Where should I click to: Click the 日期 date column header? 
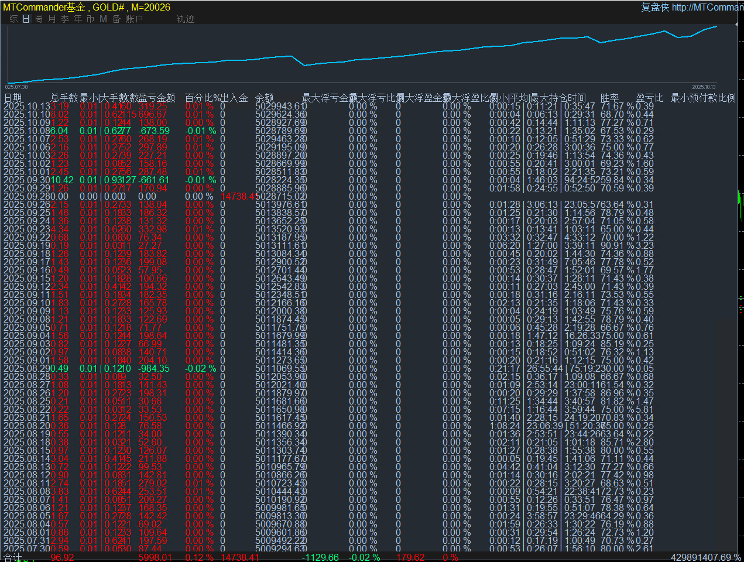click(x=13, y=98)
